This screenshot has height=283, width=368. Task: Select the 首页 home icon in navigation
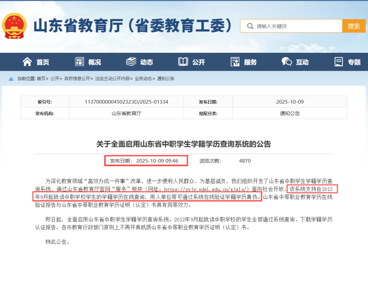[x=27, y=61]
